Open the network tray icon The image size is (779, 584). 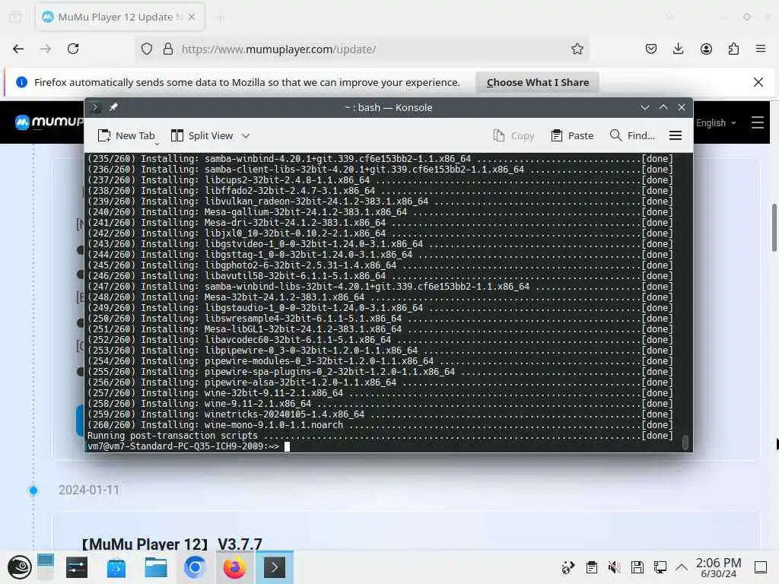[660, 567]
